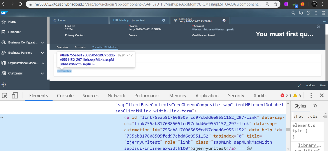The image size is (328, 151).
Task: Switch to Console tab in DevTools
Action: coord(65,96)
